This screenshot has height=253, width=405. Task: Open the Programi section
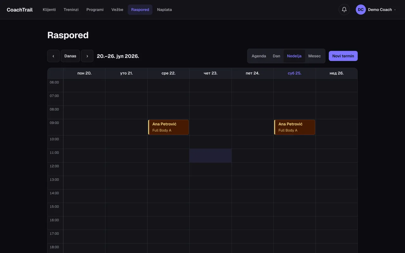click(x=95, y=9)
